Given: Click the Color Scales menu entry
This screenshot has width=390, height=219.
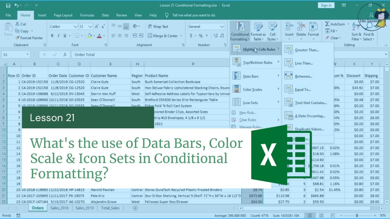Looking at the screenshot, I should coord(256,89).
